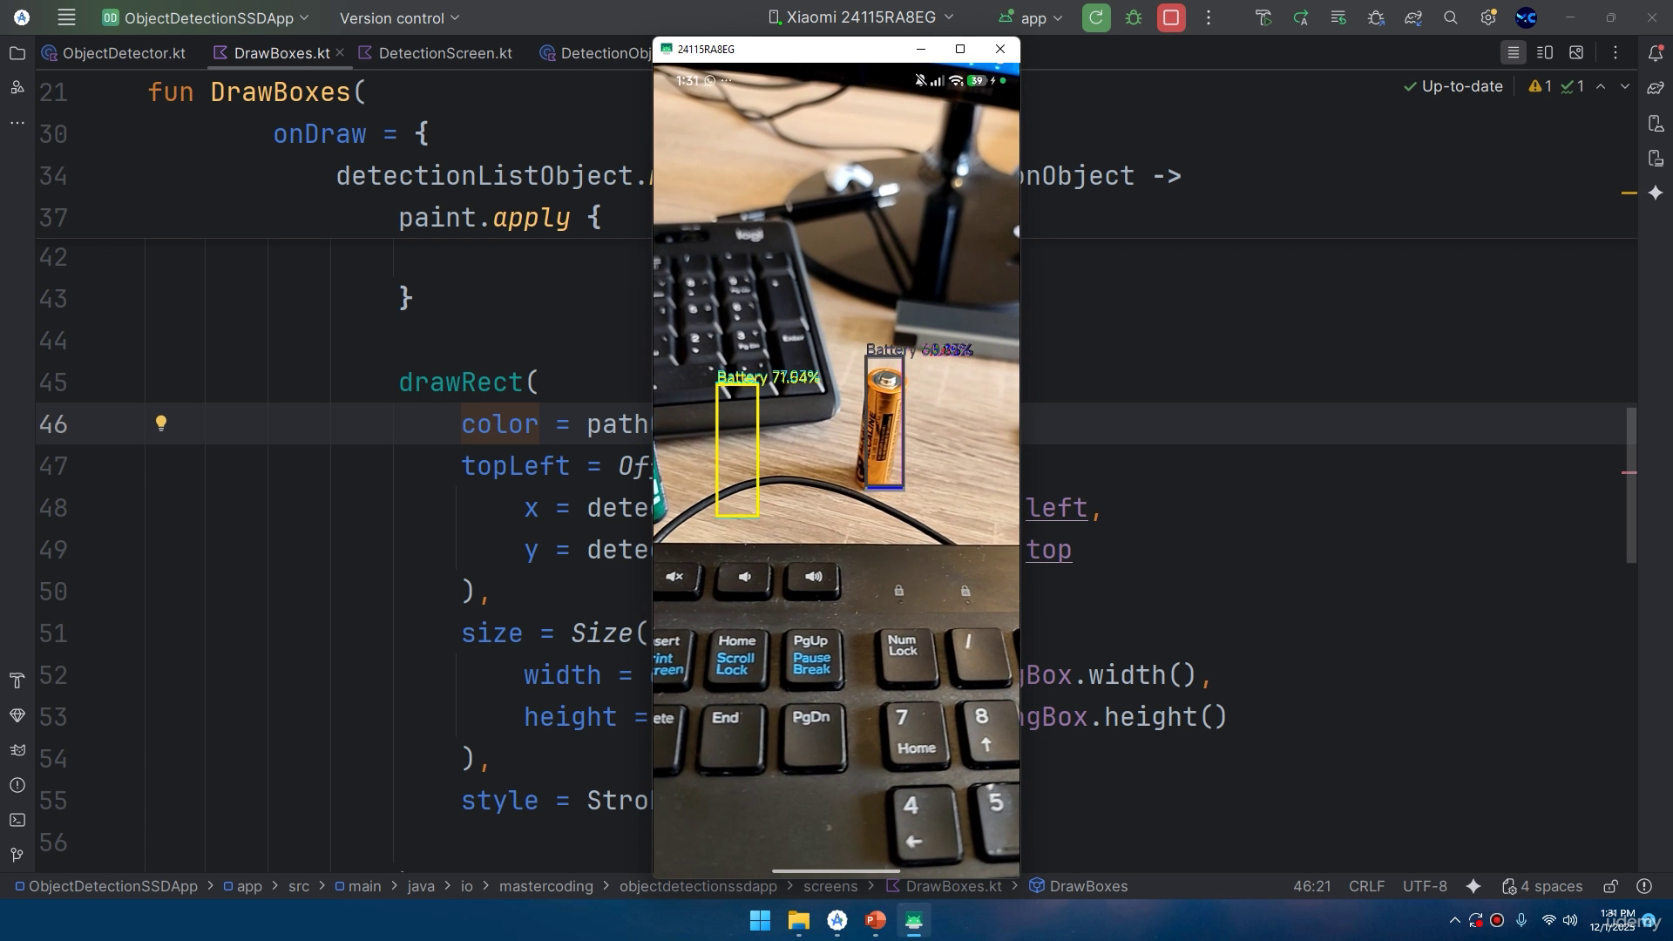Toggle the read-only lock in status bar
This screenshot has height=941, width=1673.
(1610, 886)
